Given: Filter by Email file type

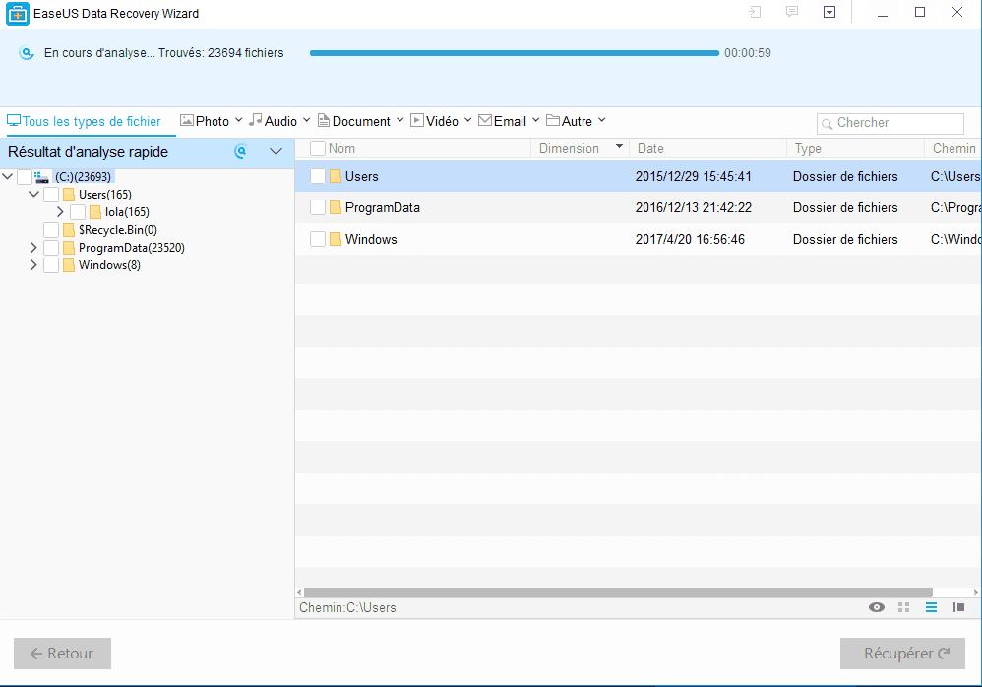Looking at the screenshot, I should pyautogui.click(x=502, y=122).
